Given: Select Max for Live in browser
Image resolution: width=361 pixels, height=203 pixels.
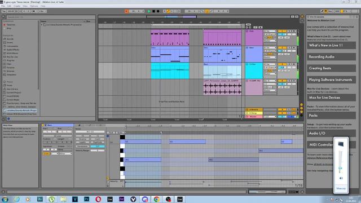Looking at the screenshot, I should [x=12, y=57].
